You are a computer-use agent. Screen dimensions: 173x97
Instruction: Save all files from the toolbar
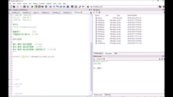click(x=21, y=7)
